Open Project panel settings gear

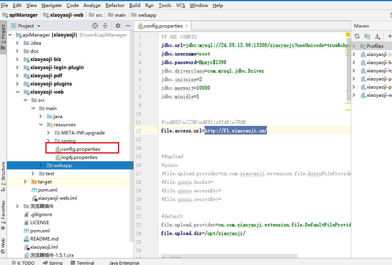tap(118, 26)
